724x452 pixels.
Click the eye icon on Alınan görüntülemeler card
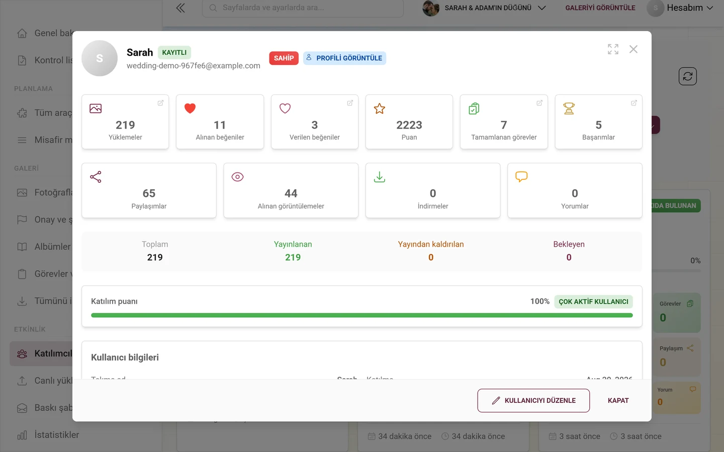pos(237,177)
